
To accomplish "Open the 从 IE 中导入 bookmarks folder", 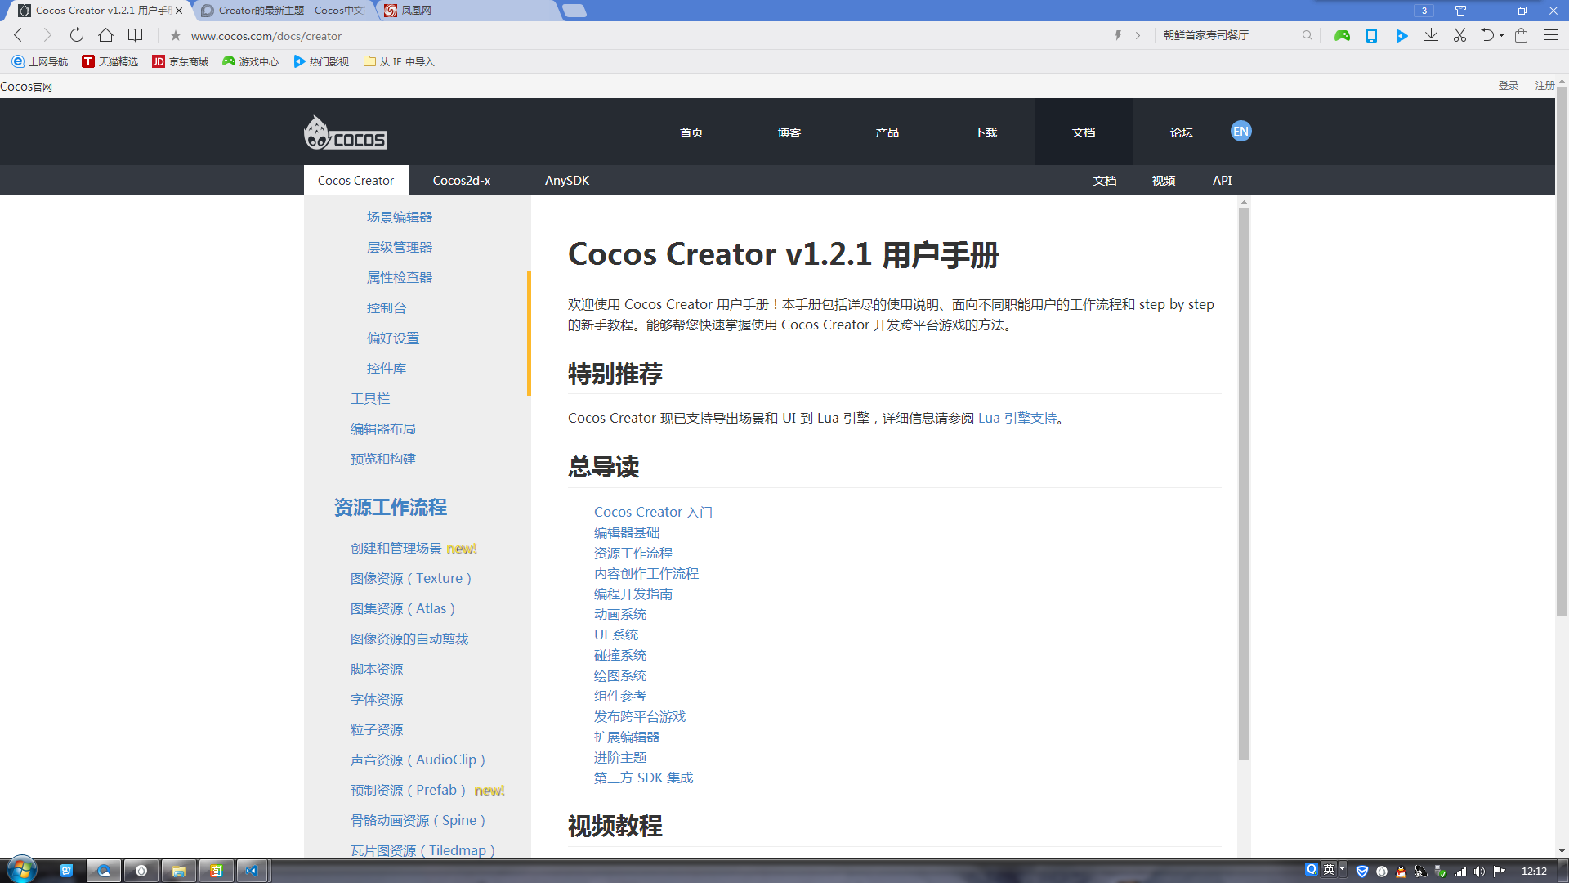I will click(x=399, y=61).
